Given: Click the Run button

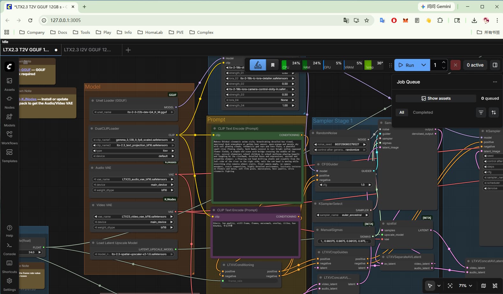Looking at the screenshot, I should coord(406,65).
